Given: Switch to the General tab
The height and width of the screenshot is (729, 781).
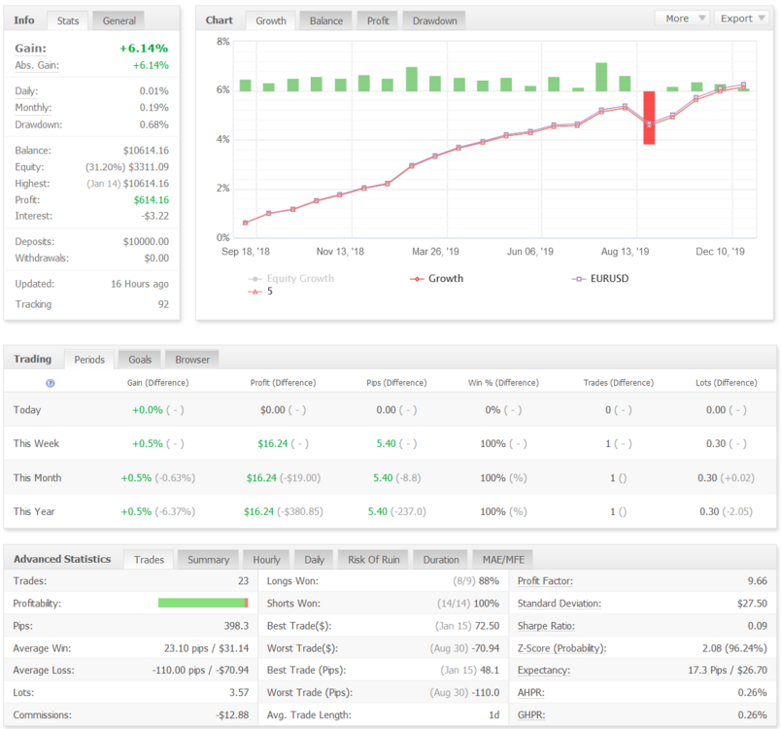Looking at the screenshot, I should [119, 21].
